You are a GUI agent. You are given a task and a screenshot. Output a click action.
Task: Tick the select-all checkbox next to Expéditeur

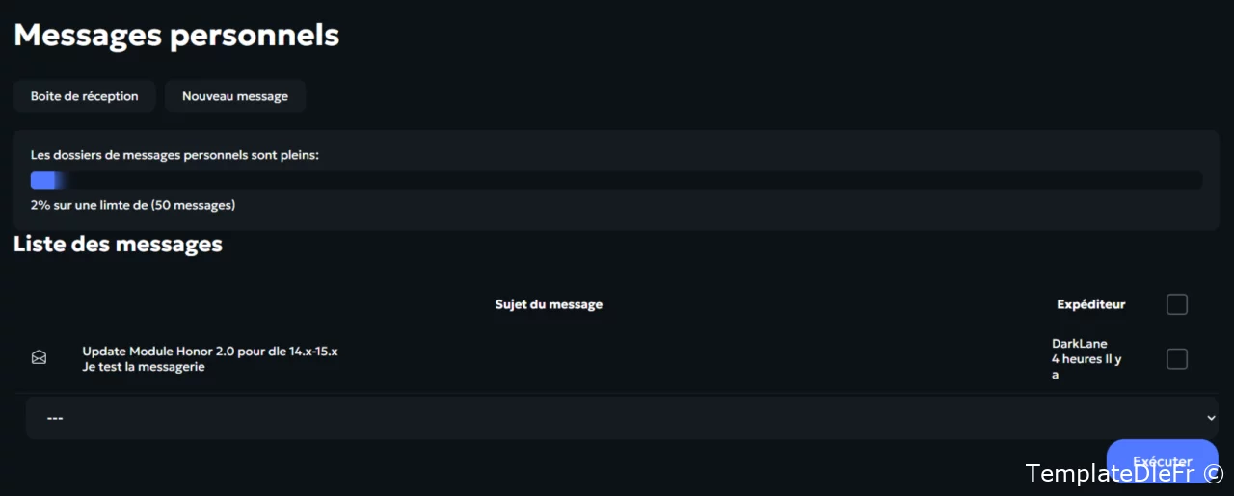(1177, 304)
